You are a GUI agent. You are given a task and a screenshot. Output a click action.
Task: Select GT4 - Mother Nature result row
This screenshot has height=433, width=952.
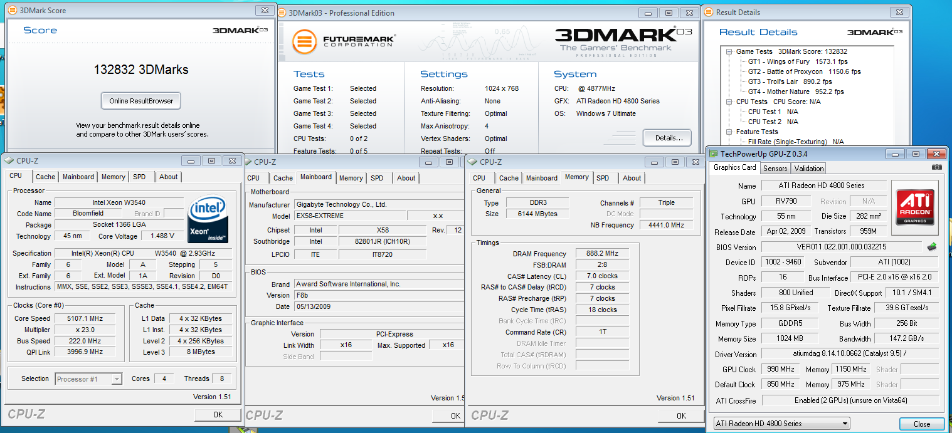(796, 91)
